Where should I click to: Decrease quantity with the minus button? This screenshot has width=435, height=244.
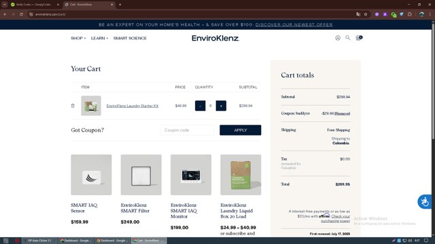coord(200,106)
